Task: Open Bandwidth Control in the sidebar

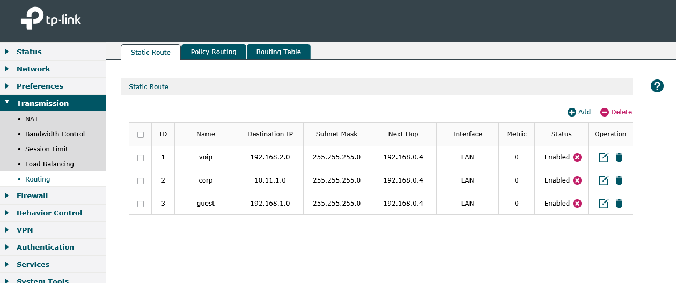Action: coord(55,134)
